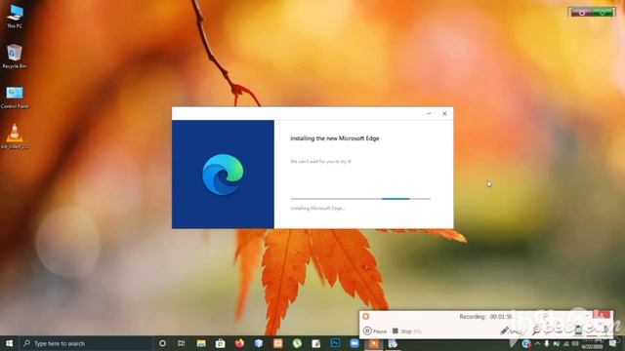Click the installation progress bar
Screen dimensions: 625x351
tap(360, 199)
